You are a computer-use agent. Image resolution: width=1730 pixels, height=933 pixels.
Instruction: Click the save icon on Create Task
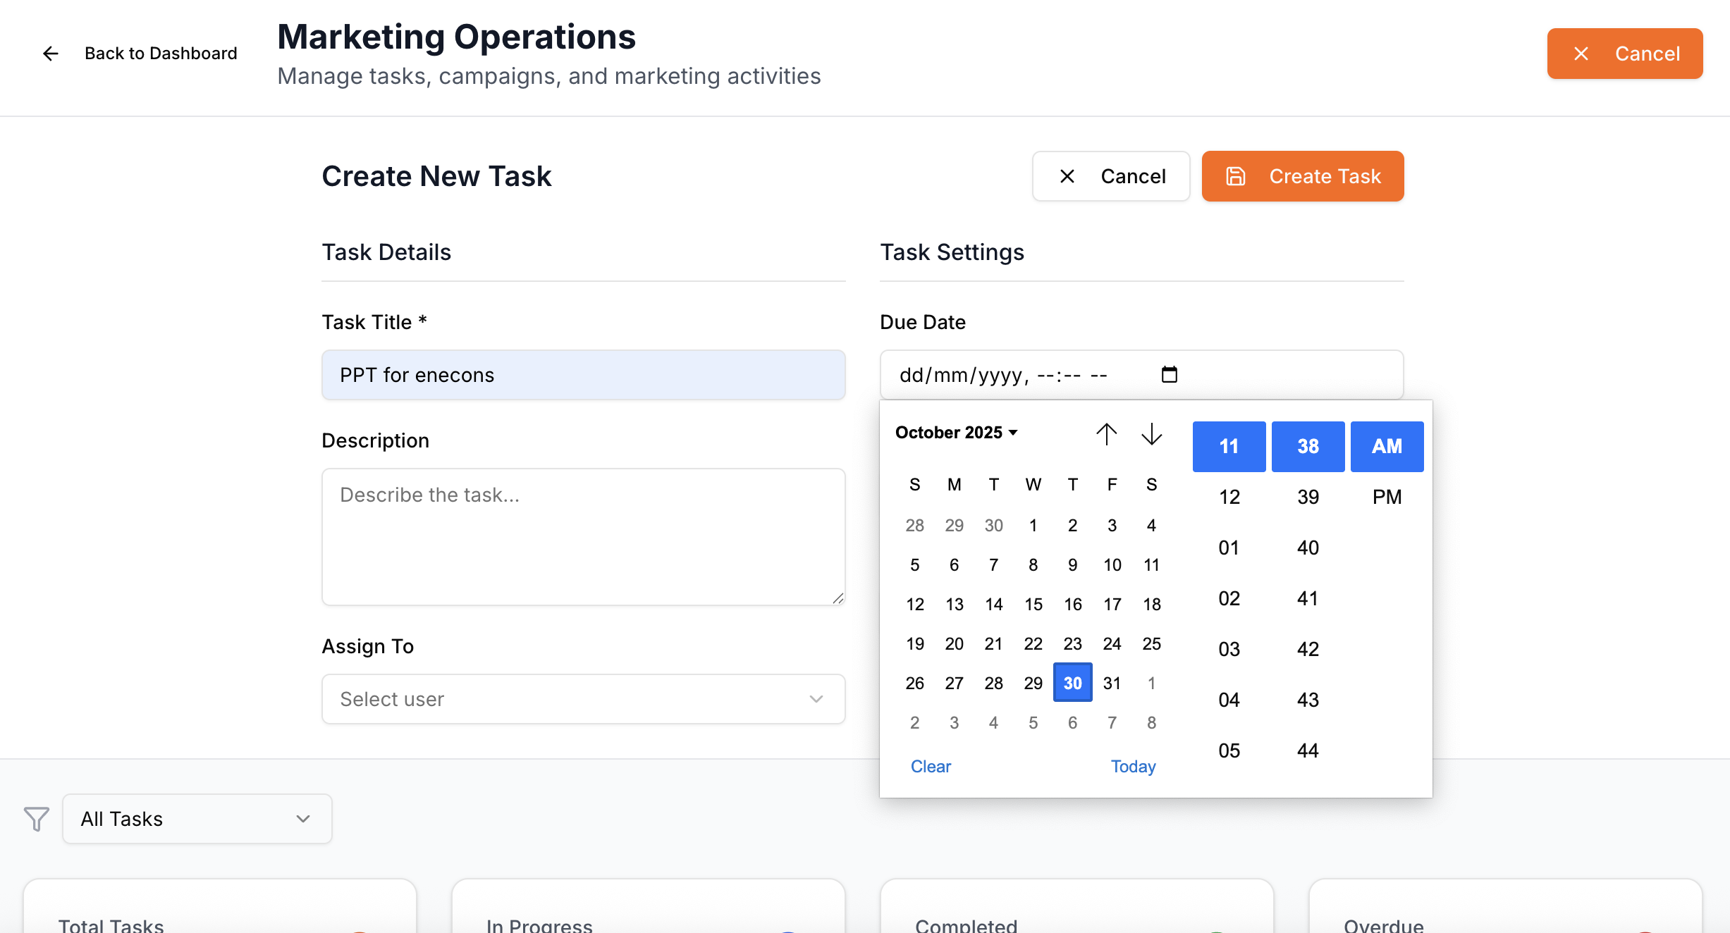(1235, 176)
